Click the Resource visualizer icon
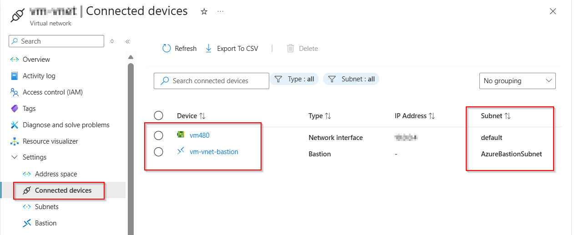The width and height of the screenshot is (574, 235). (14, 141)
